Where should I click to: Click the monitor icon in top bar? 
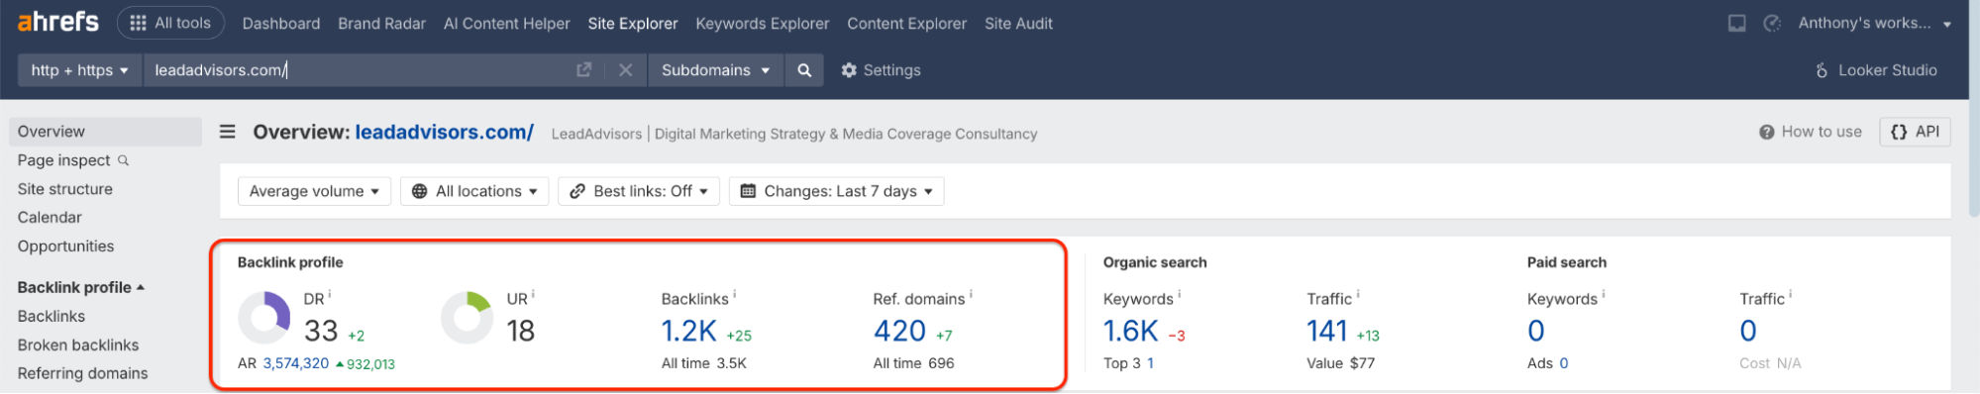(1736, 23)
